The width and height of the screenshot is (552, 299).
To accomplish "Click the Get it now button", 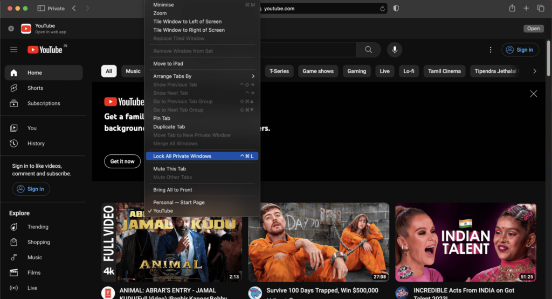I will click(x=122, y=161).
